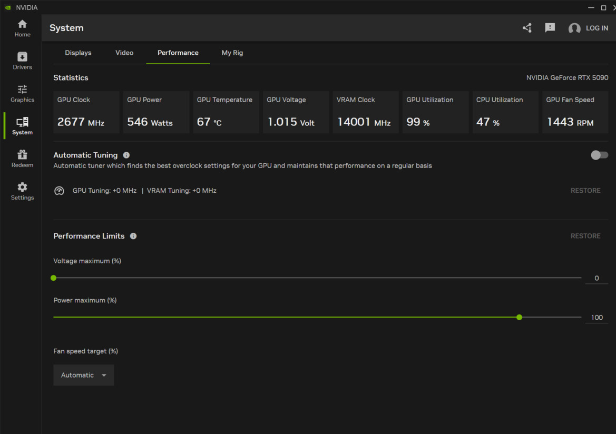Screen dimensions: 616x434
Task: Switch to the My Rig tab
Action: [232, 53]
